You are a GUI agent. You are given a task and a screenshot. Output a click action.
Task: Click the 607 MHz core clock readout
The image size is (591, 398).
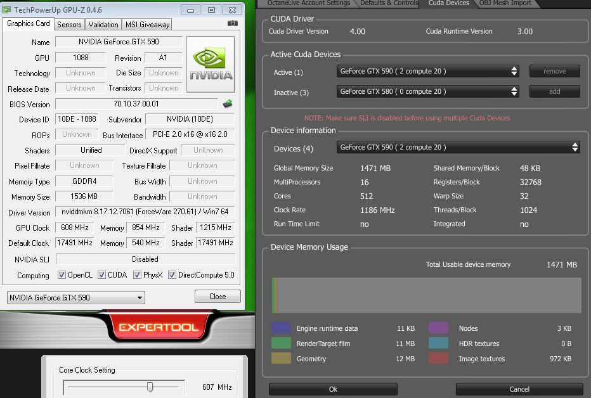coord(217,387)
